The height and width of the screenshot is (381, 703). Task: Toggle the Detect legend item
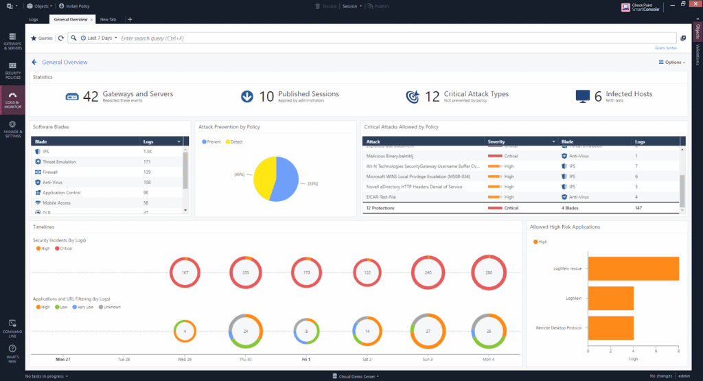coord(234,141)
